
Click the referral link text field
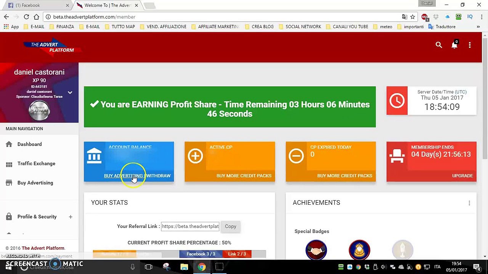pos(190,226)
